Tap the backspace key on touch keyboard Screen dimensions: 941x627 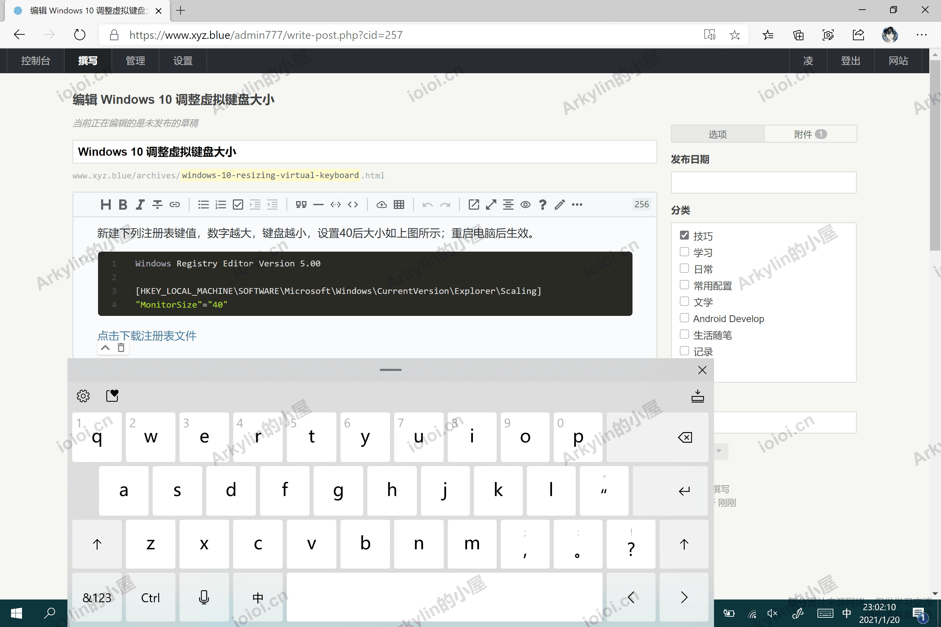657,437
